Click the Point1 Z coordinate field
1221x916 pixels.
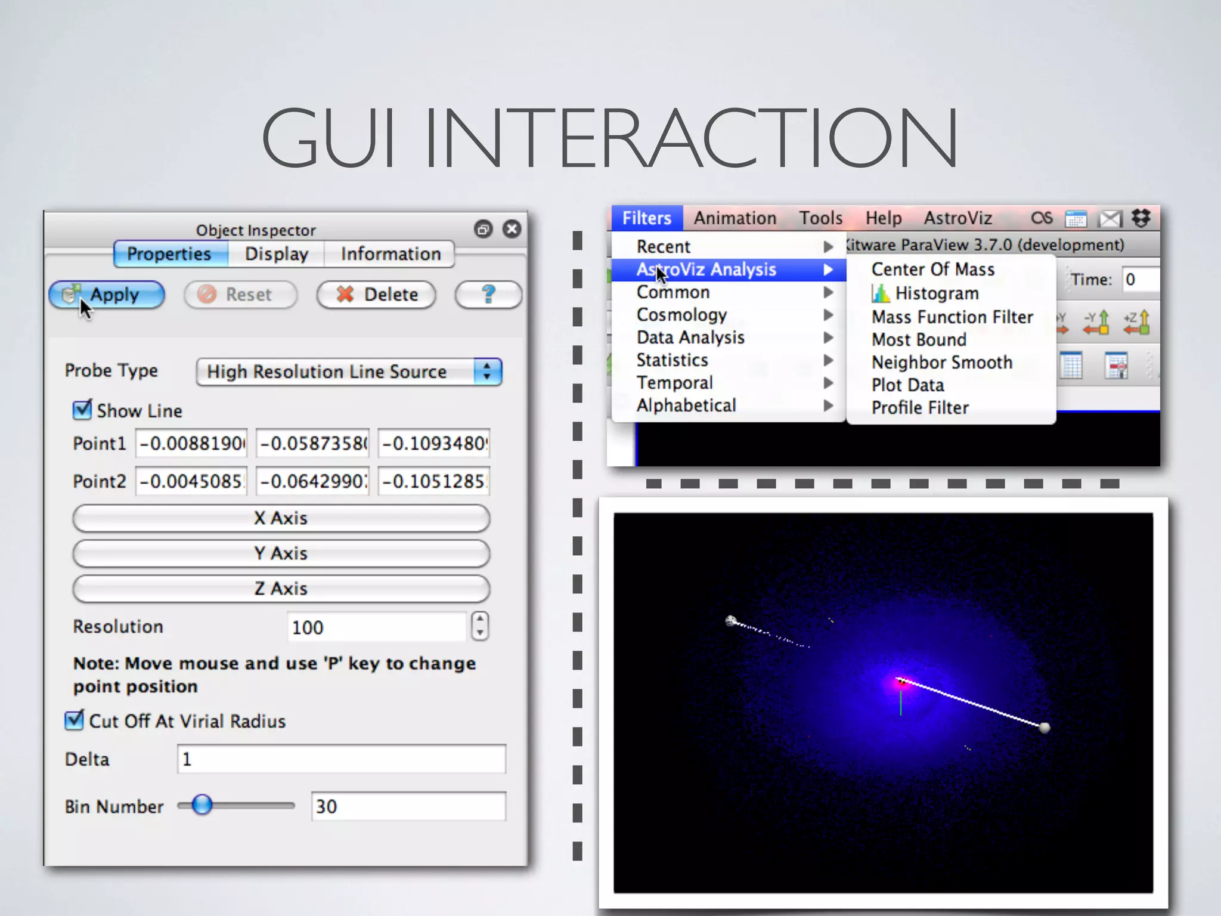pos(434,443)
